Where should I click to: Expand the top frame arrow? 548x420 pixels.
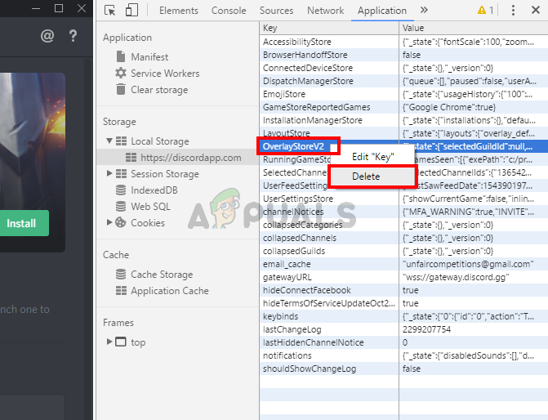click(x=109, y=342)
